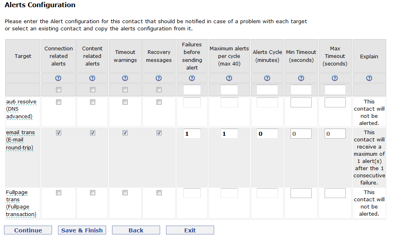Open Min Timeout help icon
Viewport: 395px width, 240px height.
(301, 78)
